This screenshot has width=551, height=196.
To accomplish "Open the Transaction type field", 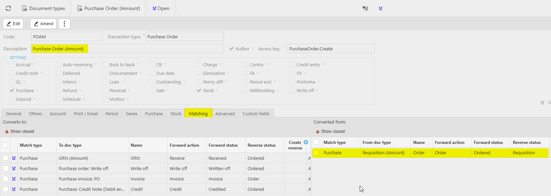I will 184,37.
